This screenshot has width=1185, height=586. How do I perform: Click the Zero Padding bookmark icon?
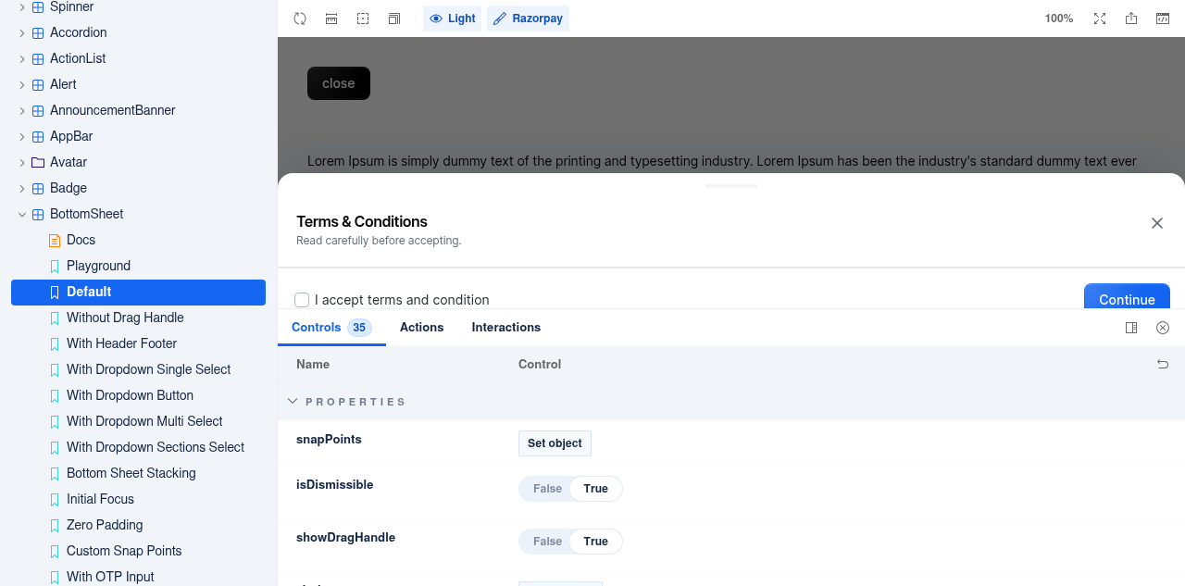pyautogui.click(x=55, y=525)
